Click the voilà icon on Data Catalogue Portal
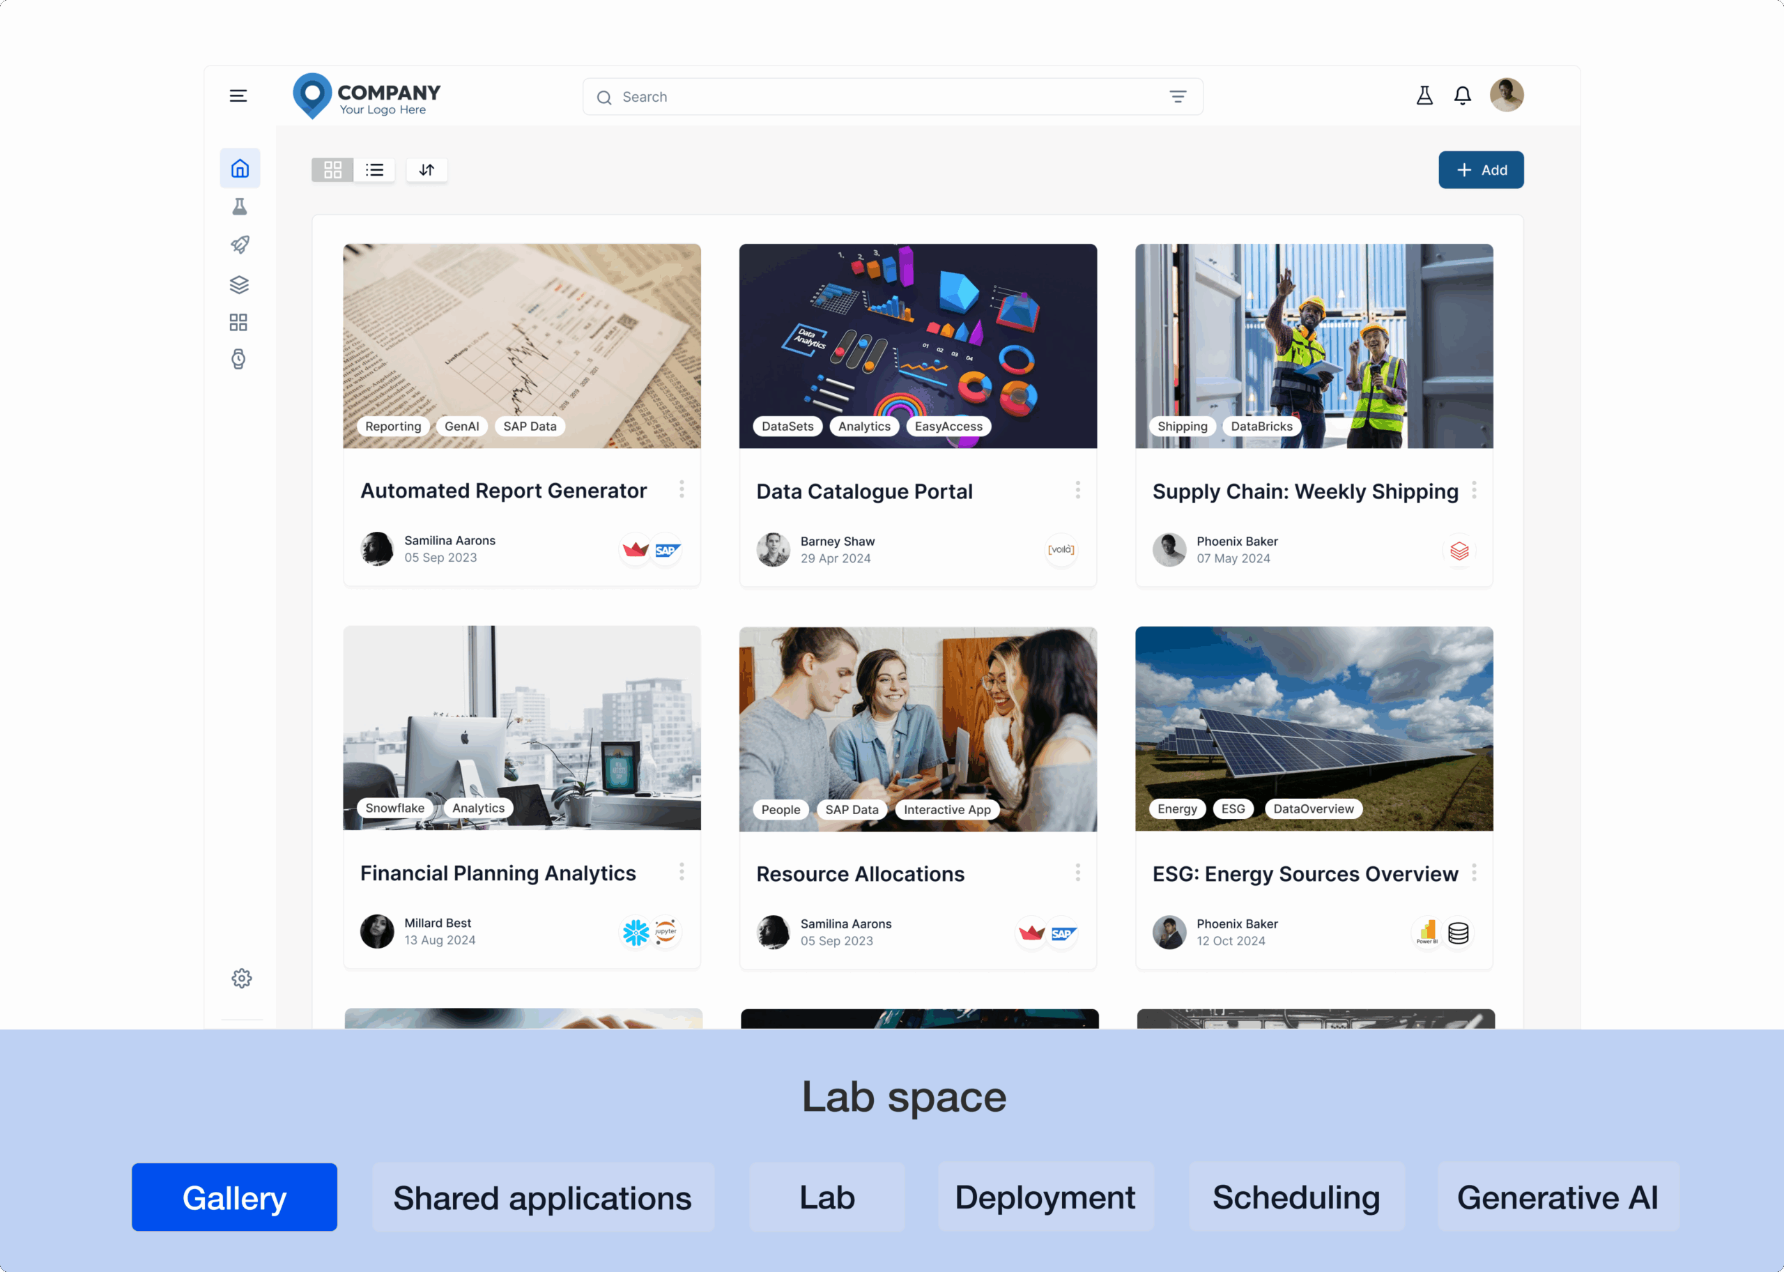 (1061, 550)
